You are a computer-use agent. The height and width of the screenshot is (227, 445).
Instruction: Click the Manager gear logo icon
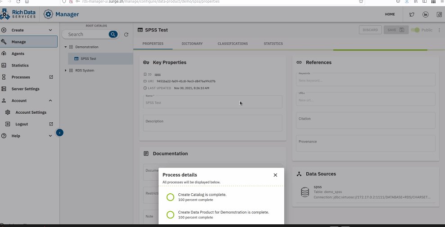pyautogui.click(x=48, y=14)
